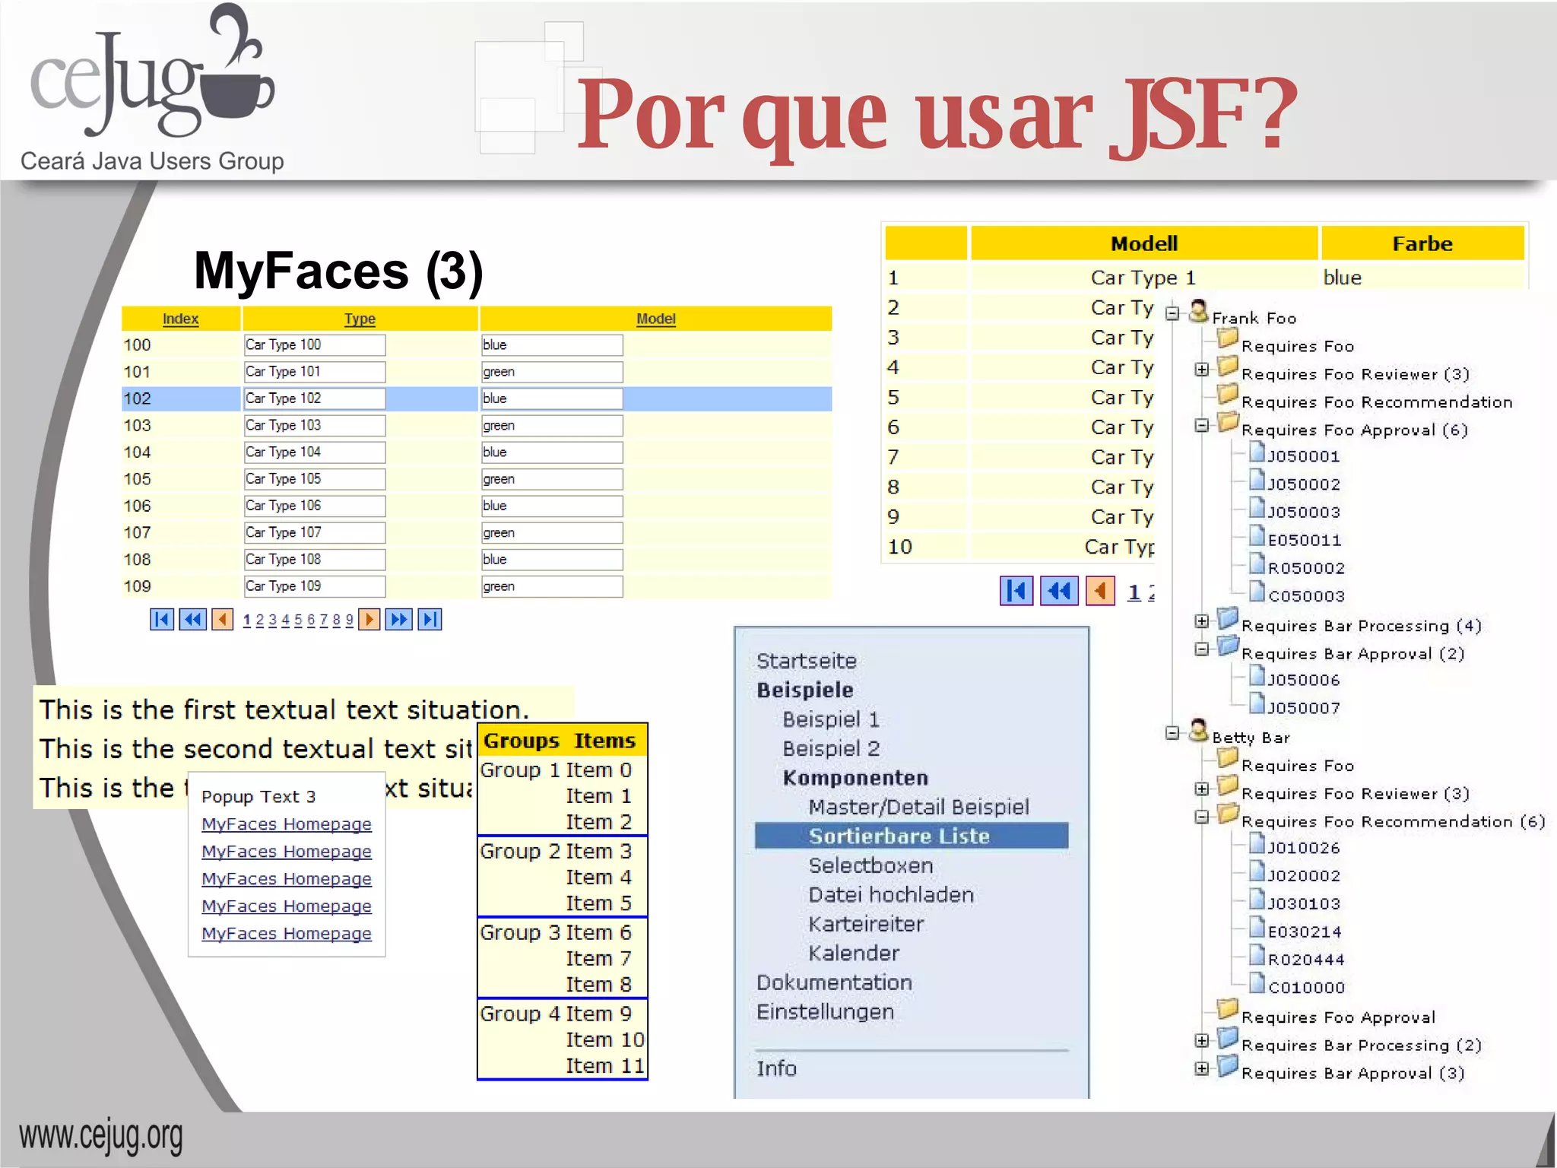1557x1168 pixels.
Task: Click Car Type 109 input field
Action: point(315,586)
